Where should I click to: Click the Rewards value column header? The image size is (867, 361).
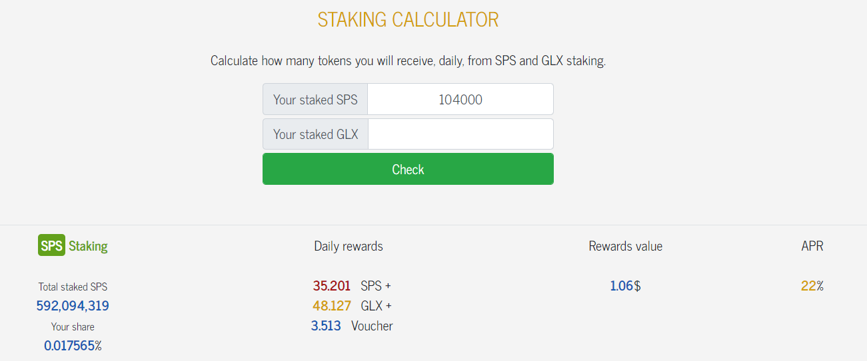click(625, 246)
